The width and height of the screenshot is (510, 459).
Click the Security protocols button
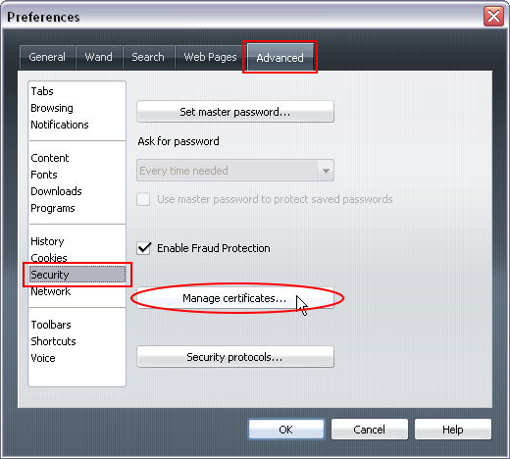235,357
